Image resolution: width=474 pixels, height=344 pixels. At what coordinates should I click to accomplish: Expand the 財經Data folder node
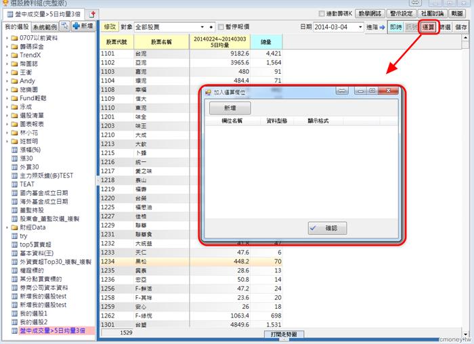7,228
